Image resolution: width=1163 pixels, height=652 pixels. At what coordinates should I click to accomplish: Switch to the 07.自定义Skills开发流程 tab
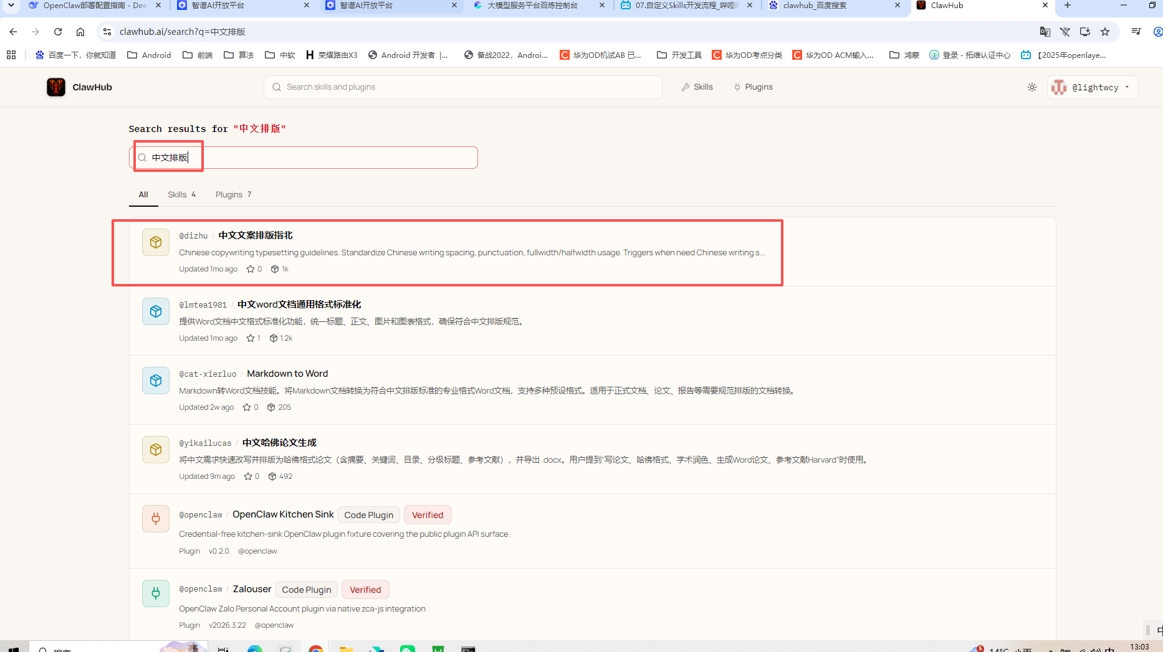(x=688, y=5)
